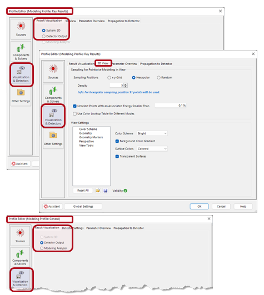Click the Global Settings button

(x=83, y=206)
